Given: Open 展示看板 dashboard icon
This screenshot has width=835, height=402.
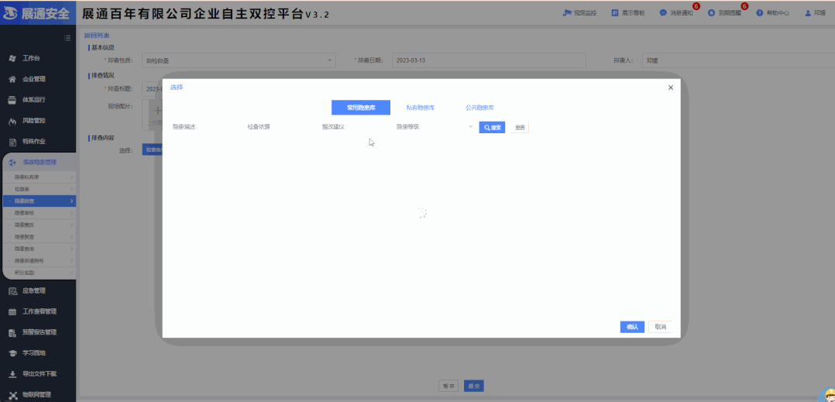Looking at the screenshot, I should pyautogui.click(x=614, y=12).
